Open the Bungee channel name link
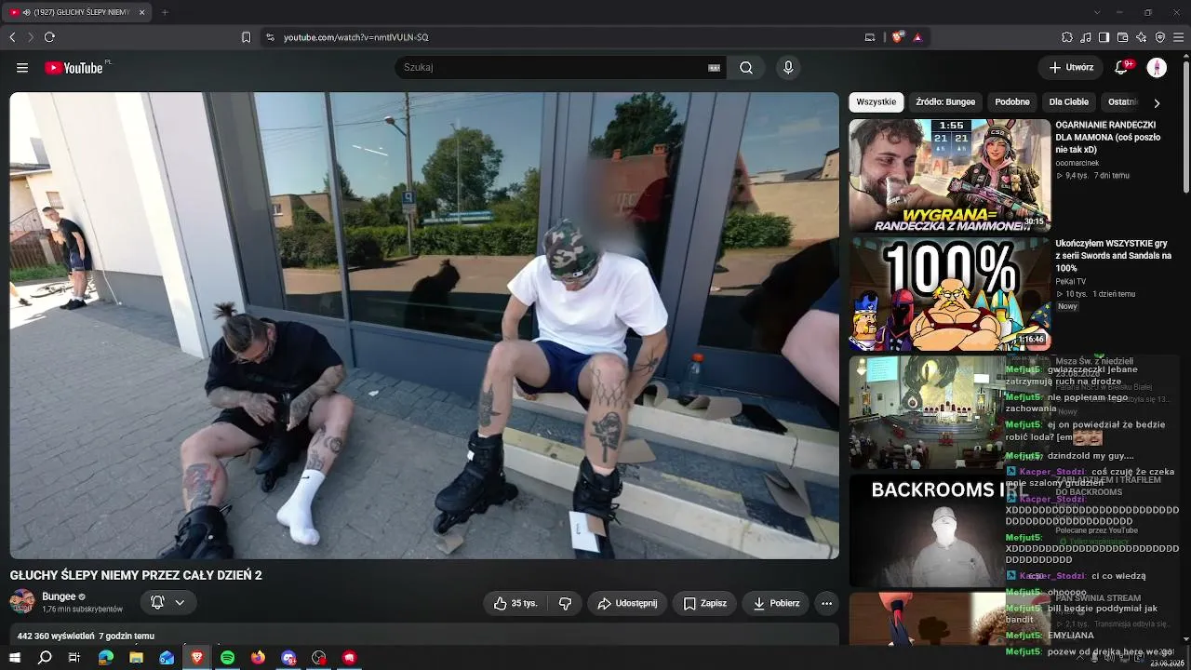Screen dimensions: 1191x670 pyautogui.click(x=59, y=596)
